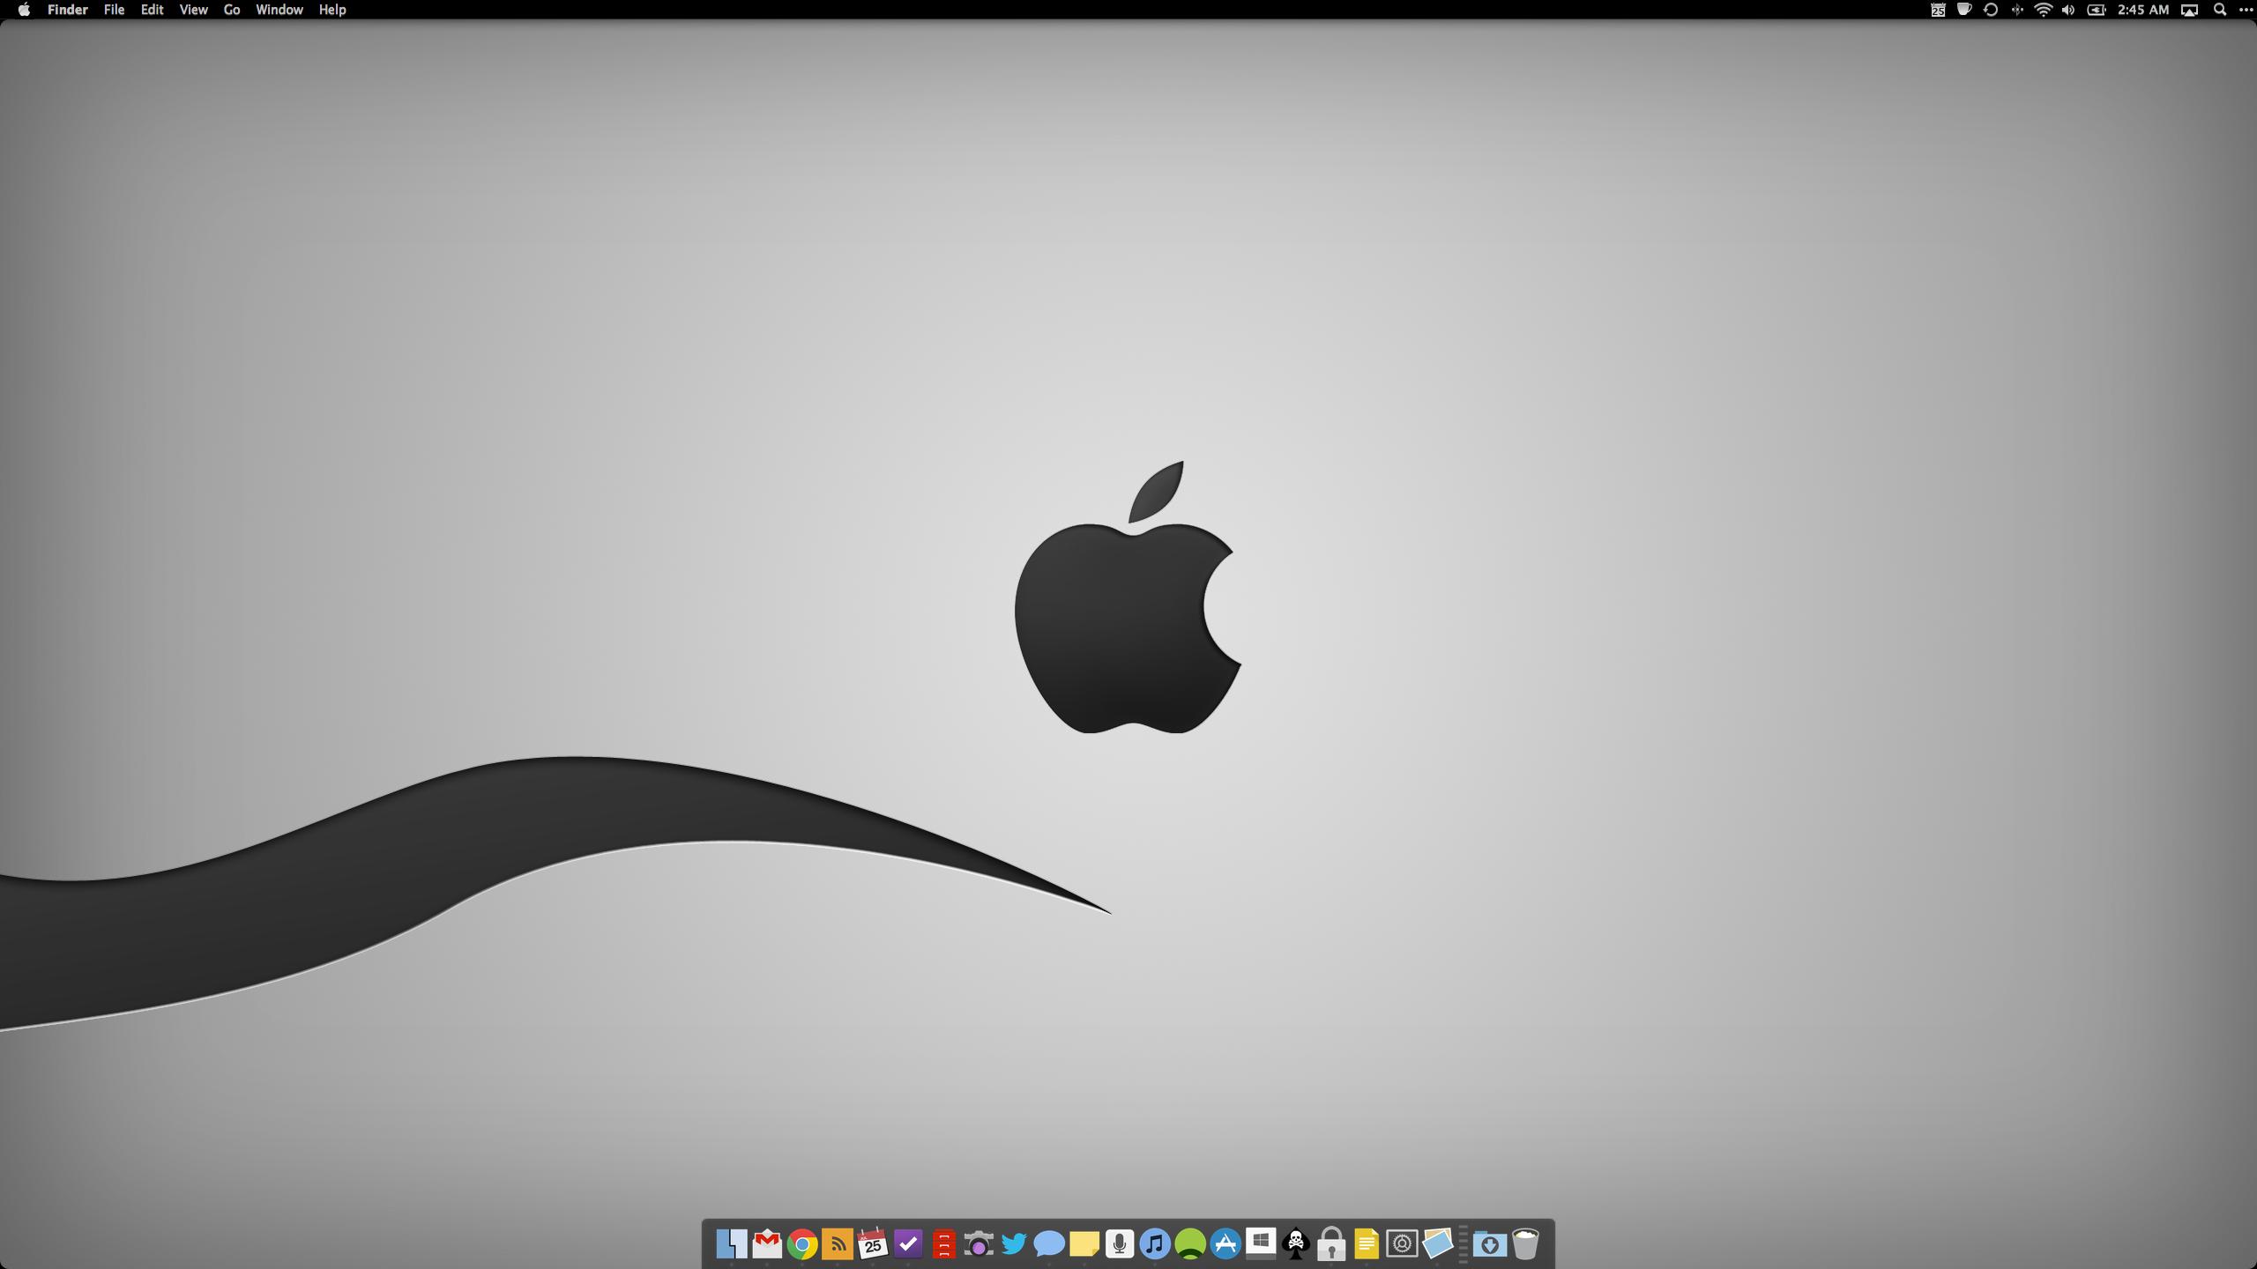2257x1269 pixels.
Task: Click the purple checkmark tasks app
Action: pyautogui.click(x=908, y=1243)
